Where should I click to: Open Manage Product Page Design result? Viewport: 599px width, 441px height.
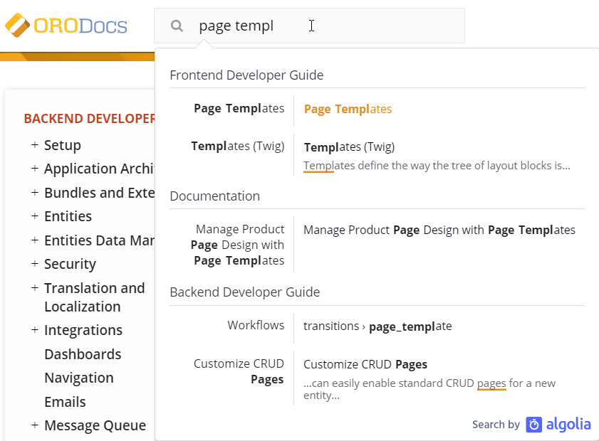point(439,230)
